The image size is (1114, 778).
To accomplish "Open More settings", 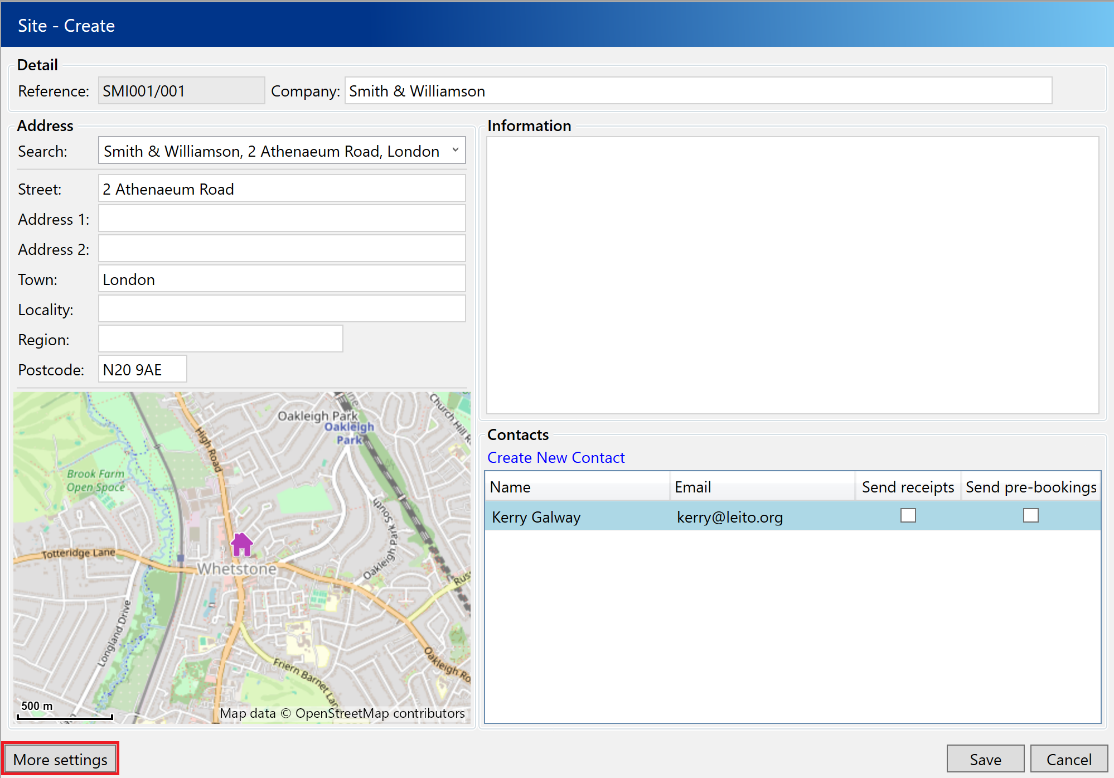I will click(x=60, y=759).
